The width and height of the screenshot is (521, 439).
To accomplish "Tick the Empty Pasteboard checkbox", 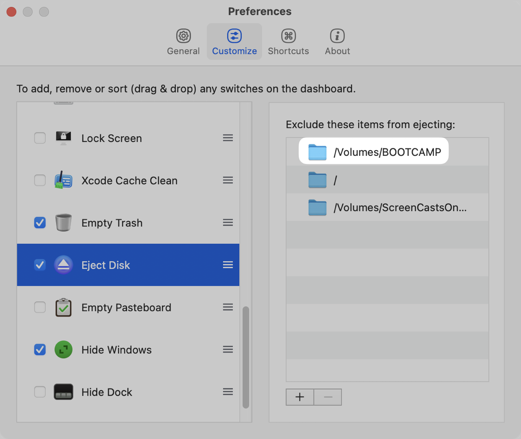I will point(40,307).
